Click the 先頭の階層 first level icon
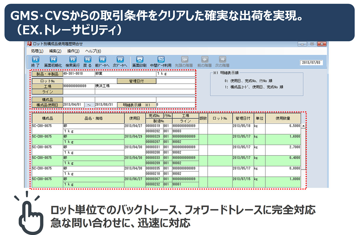Viewport: 359px width, 235px height. click(x=185, y=59)
